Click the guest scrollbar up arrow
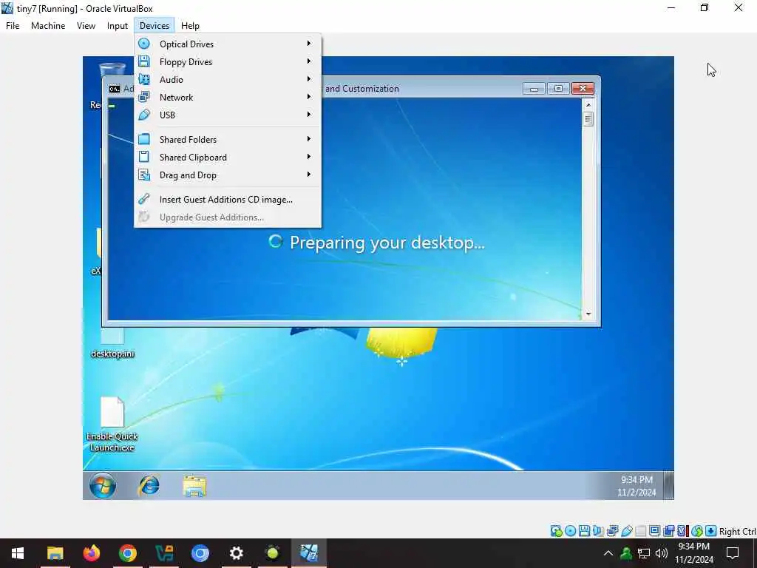 (588, 104)
